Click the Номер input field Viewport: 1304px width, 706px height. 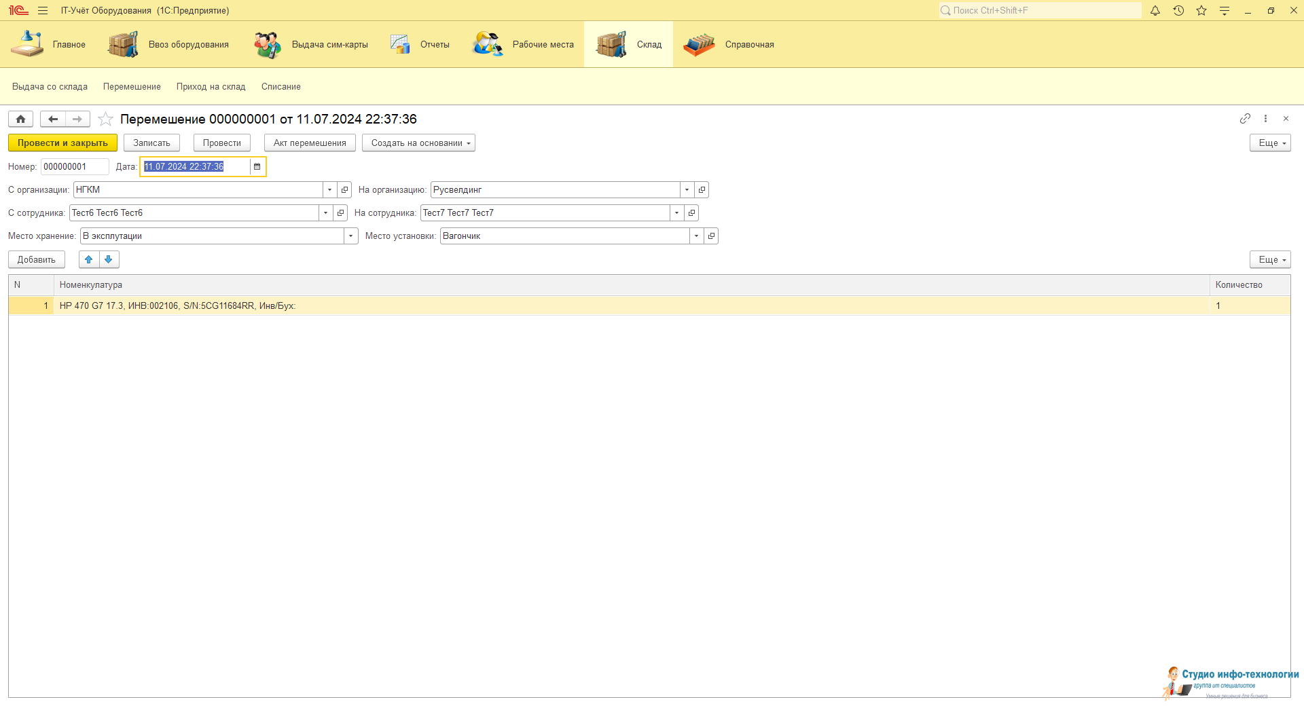(74, 167)
